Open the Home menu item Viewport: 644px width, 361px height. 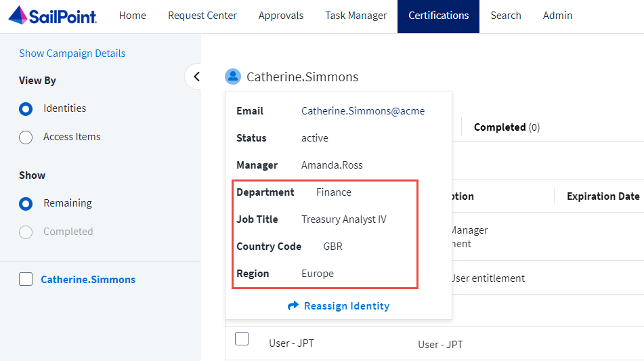pos(132,16)
